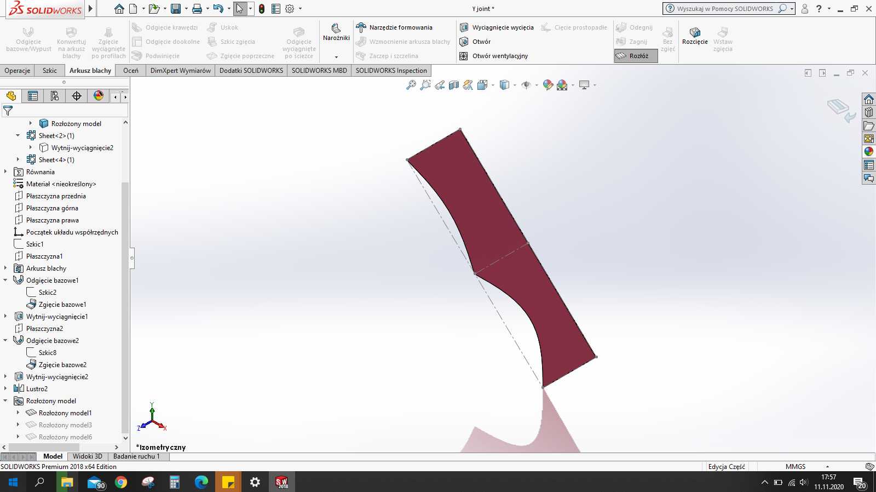This screenshot has height=492, width=876.
Task: Collapse the Rozłożony model folder node
Action: (5, 401)
